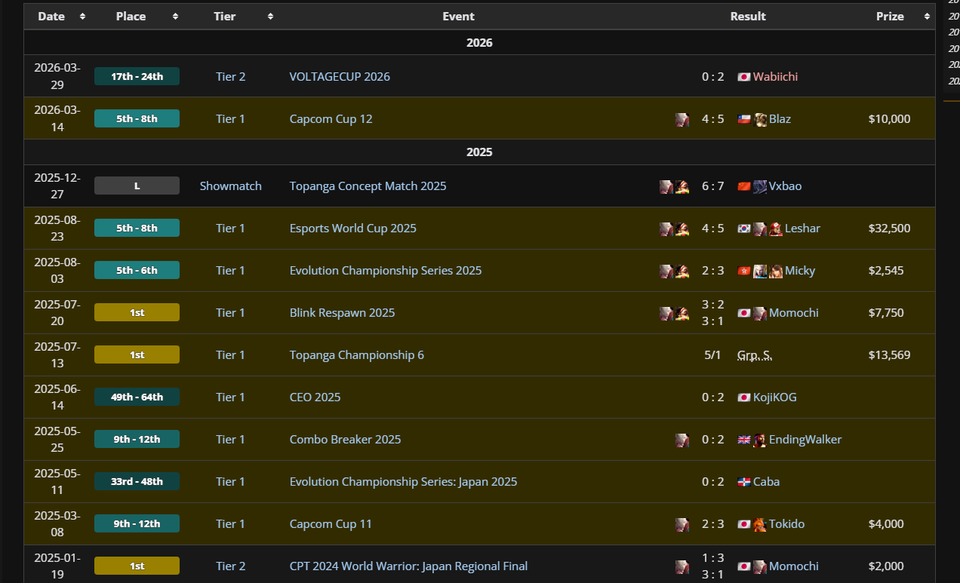The width and height of the screenshot is (960, 583).
Task: Open the Esports World Cup 2025 link
Action: coord(352,229)
